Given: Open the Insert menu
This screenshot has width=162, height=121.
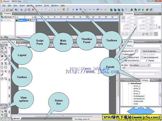Looking at the screenshot, I should pyautogui.click(x=22, y=6).
